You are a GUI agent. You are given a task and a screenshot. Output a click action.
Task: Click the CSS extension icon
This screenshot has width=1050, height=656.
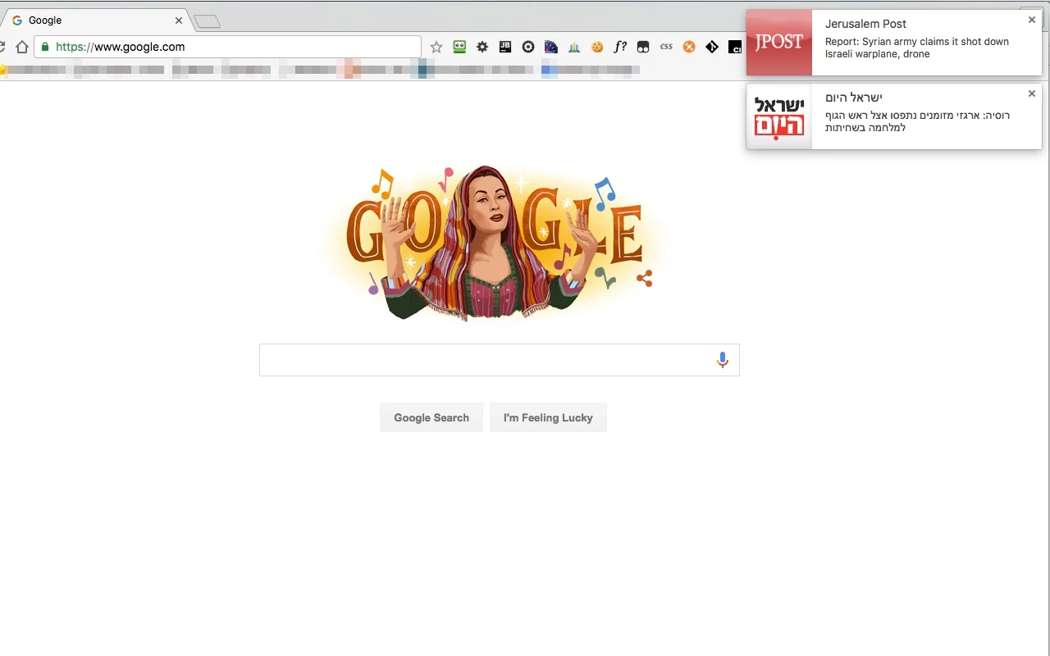point(666,47)
